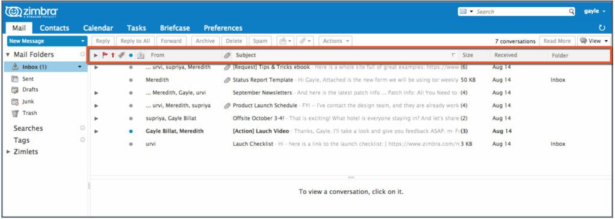Open the Actions dropdown menu
Image resolution: width=615 pixels, height=219 pixels.
(x=335, y=41)
